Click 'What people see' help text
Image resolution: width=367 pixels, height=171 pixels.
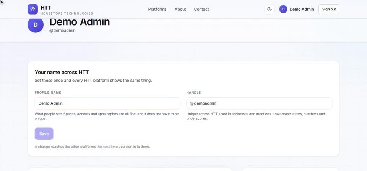click(107, 116)
